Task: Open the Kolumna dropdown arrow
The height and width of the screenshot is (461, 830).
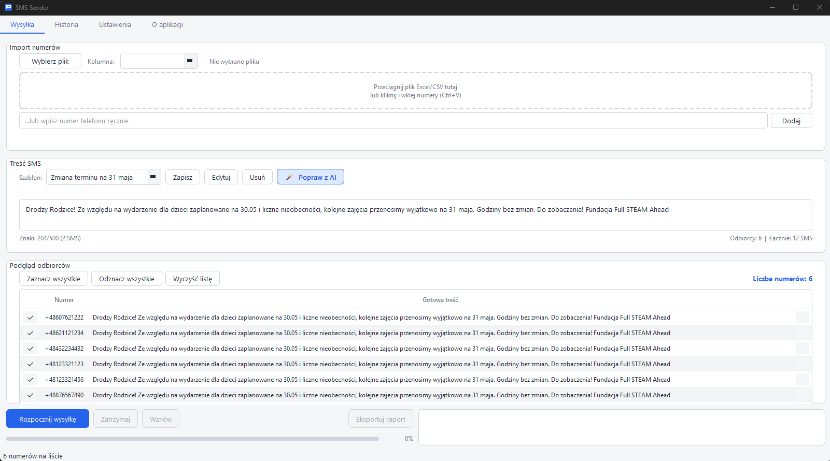Action: point(191,61)
